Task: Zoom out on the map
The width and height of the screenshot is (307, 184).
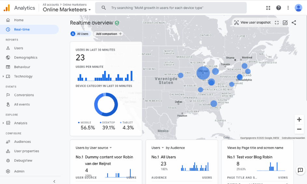Action: coord(299,129)
